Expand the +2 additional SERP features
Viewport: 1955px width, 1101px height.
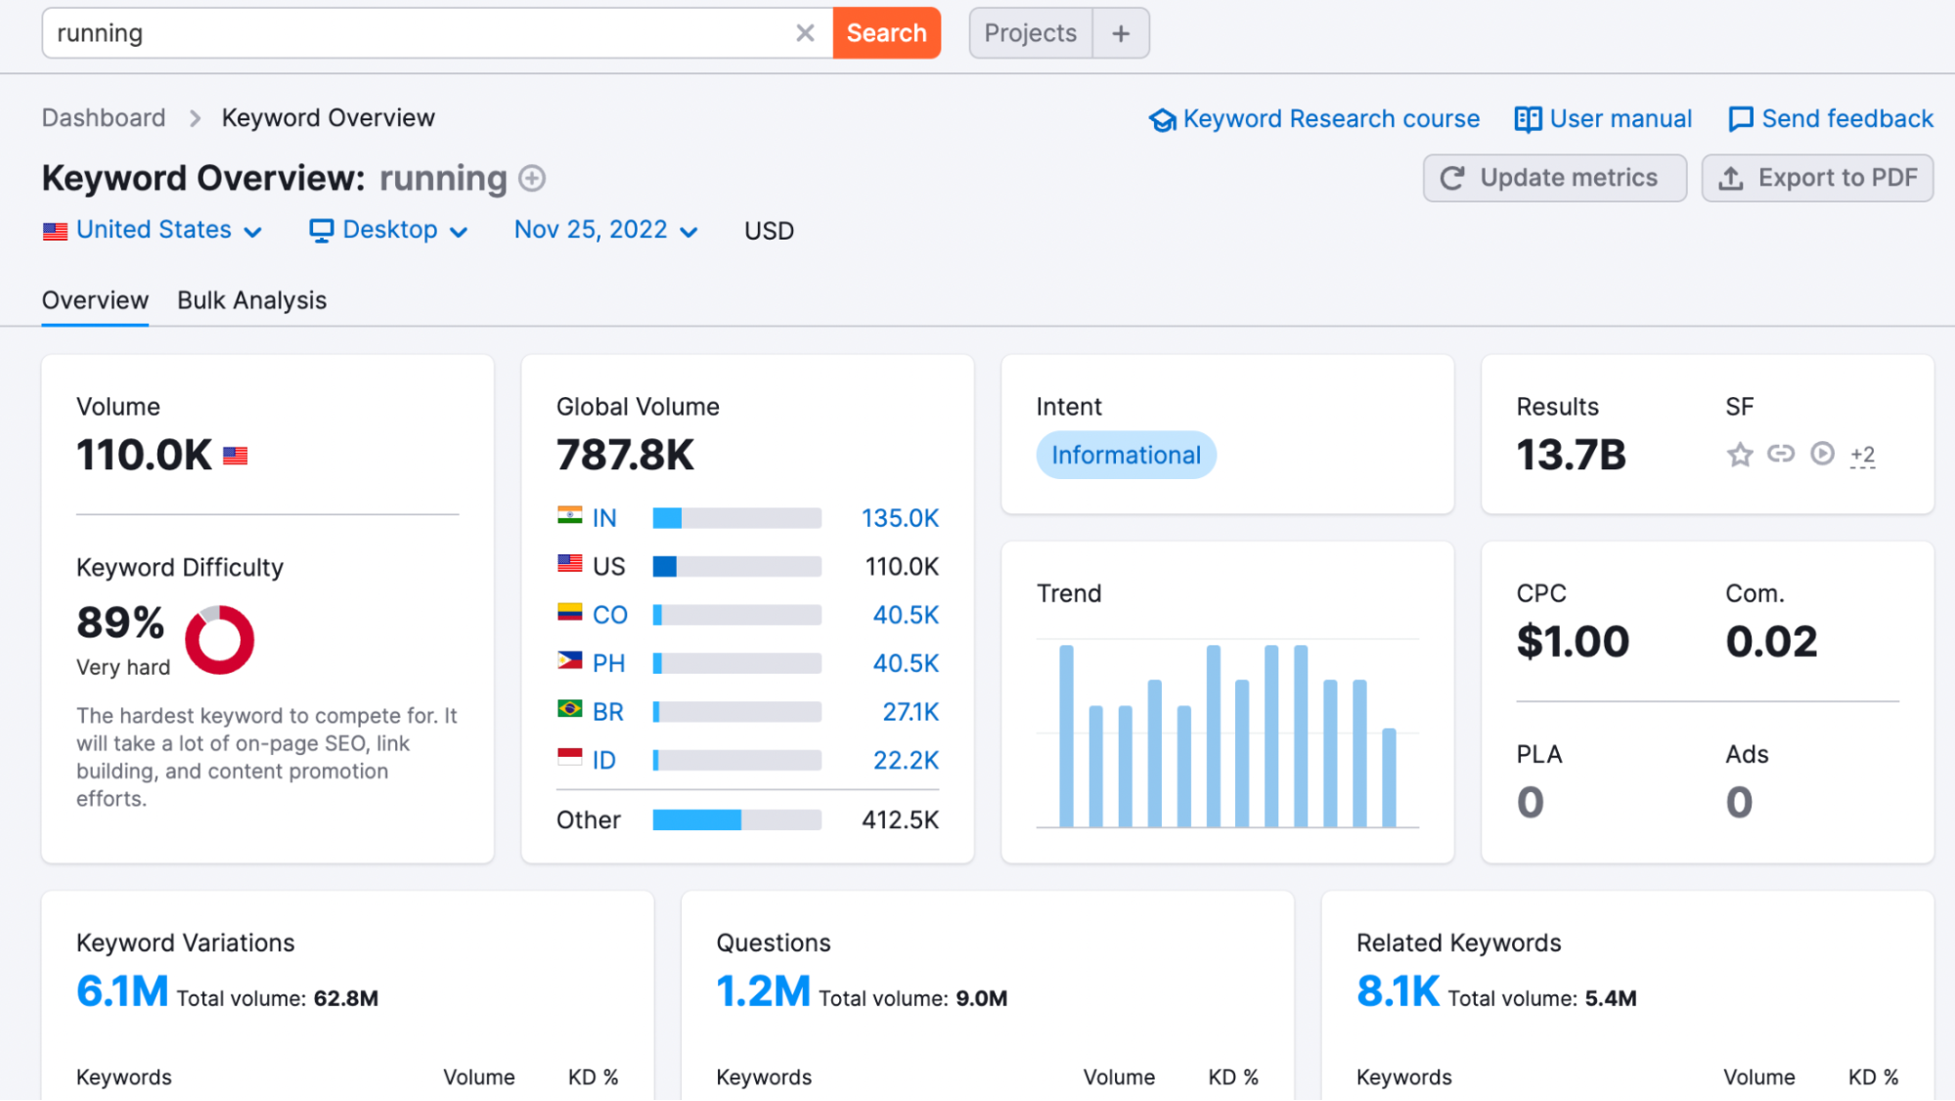(x=1863, y=456)
